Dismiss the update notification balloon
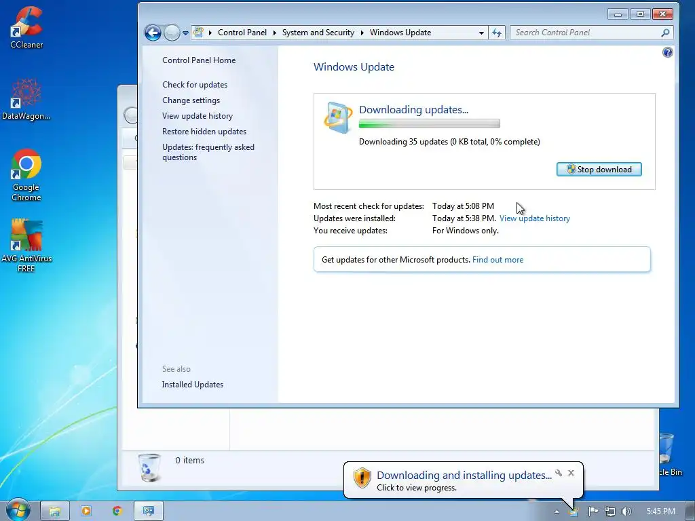This screenshot has width=695, height=521. 571,473
